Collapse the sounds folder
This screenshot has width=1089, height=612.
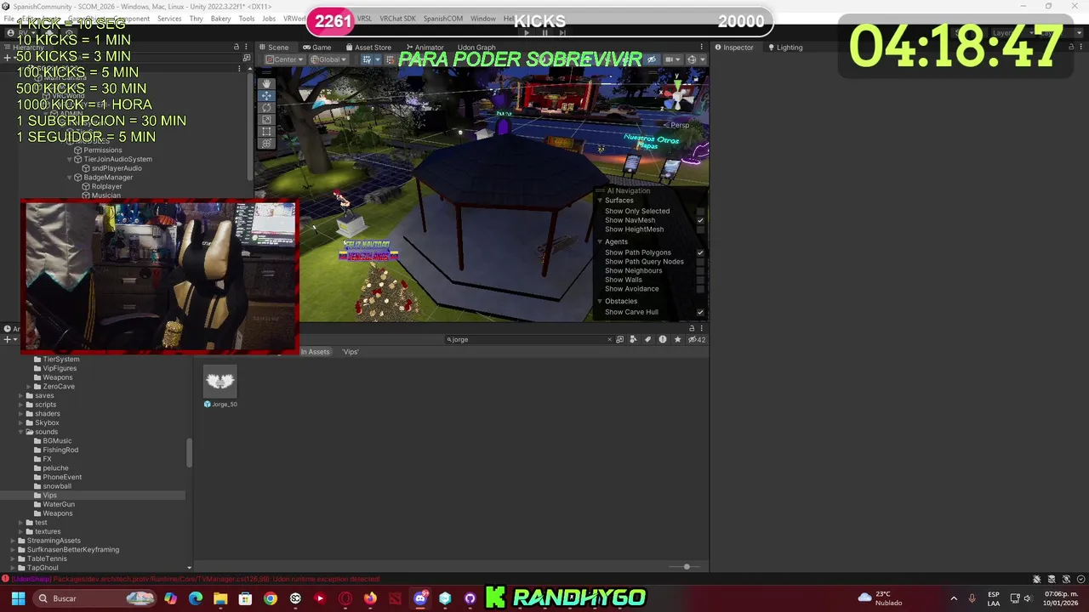tap(21, 432)
